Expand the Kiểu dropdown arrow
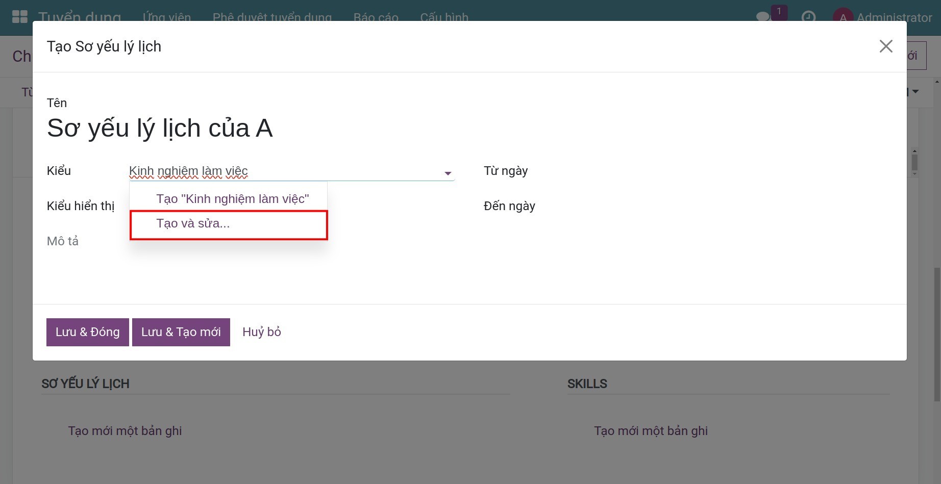This screenshot has height=484, width=941. tap(448, 173)
